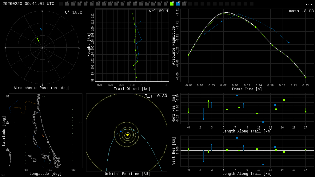Select the blue station 19 box

pos(178,4)
